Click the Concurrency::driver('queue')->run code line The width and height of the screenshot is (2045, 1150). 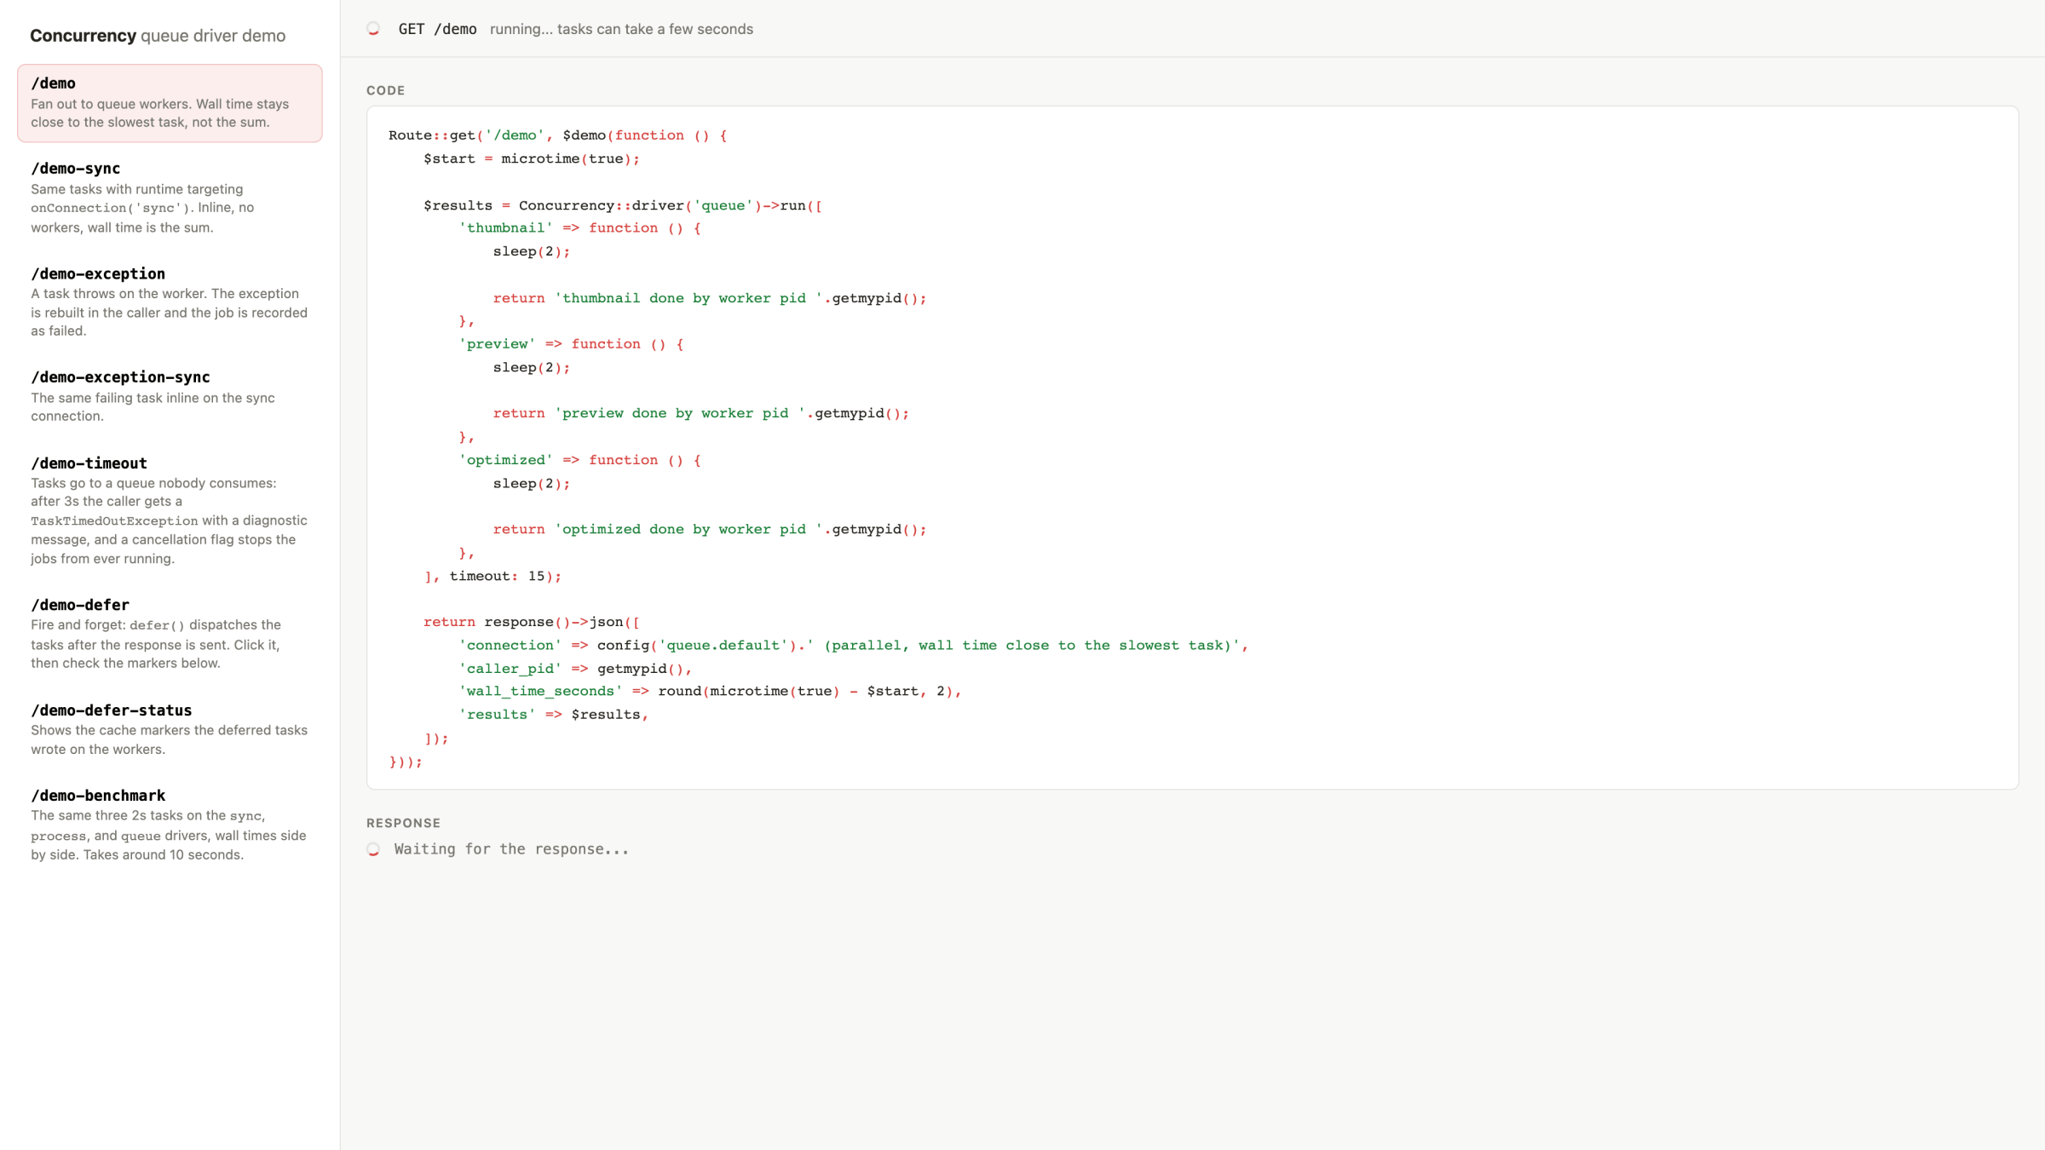[x=623, y=205]
